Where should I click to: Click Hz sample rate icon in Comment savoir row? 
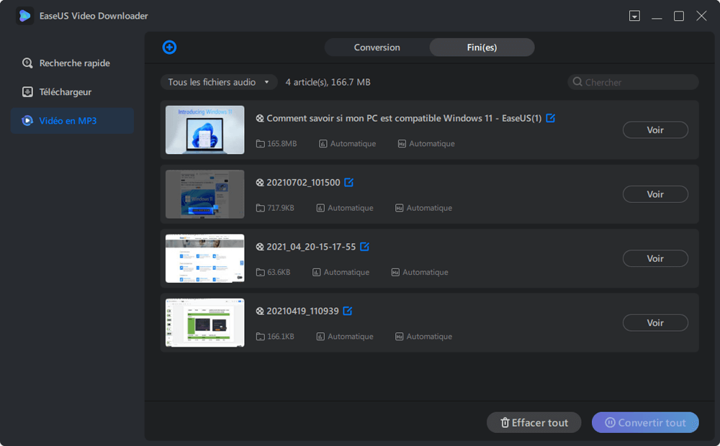click(402, 144)
